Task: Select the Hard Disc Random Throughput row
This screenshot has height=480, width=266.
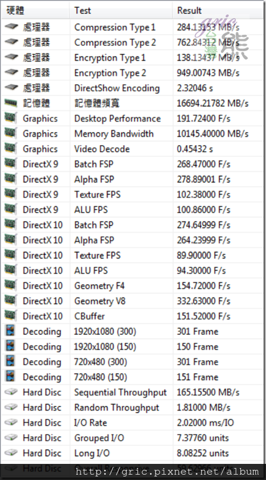Action: pyautogui.click(x=132, y=407)
